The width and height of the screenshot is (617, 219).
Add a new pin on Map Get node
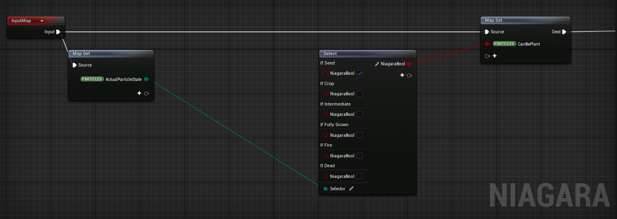click(139, 93)
